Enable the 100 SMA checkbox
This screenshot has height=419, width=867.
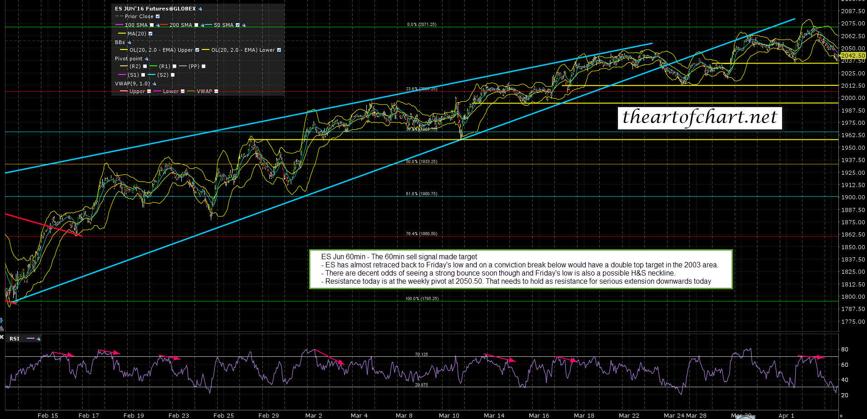coord(152,25)
